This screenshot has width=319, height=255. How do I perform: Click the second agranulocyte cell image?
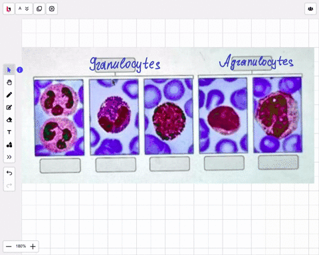[278, 115]
